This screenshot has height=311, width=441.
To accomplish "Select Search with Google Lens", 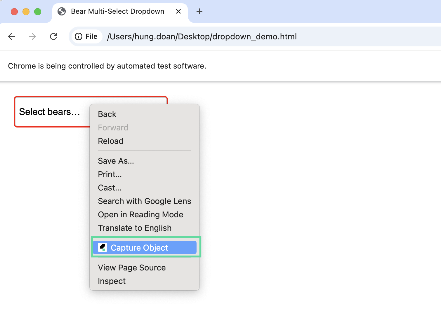I will point(144,201).
